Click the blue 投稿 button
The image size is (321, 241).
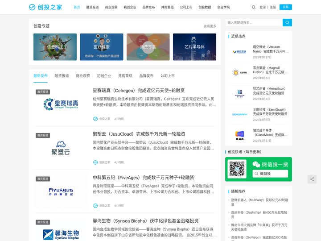point(286,7)
